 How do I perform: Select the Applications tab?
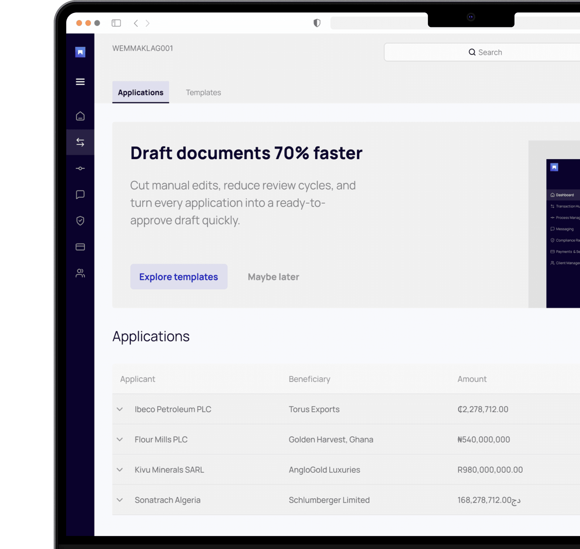(141, 92)
